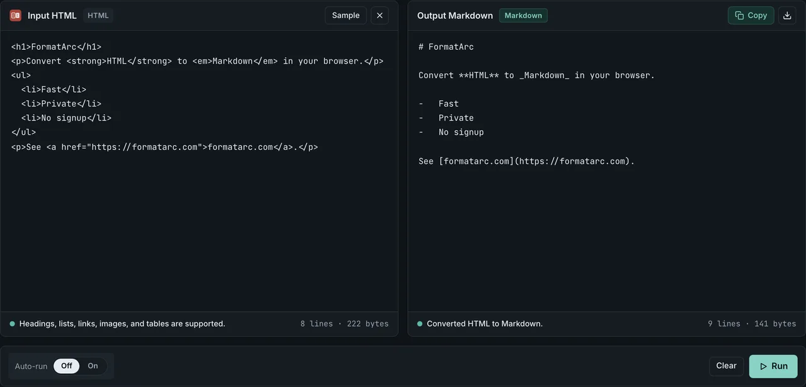This screenshot has width=806, height=387.
Task: Switch Auto-run to On
Action: click(x=93, y=366)
